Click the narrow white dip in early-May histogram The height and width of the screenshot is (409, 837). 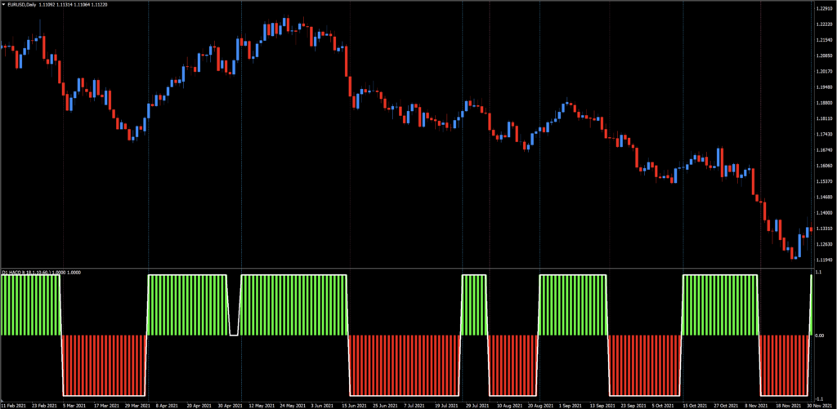[234, 334]
